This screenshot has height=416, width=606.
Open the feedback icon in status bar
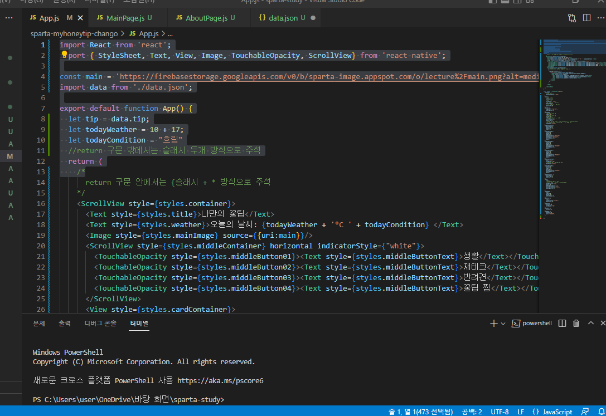(585, 412)
